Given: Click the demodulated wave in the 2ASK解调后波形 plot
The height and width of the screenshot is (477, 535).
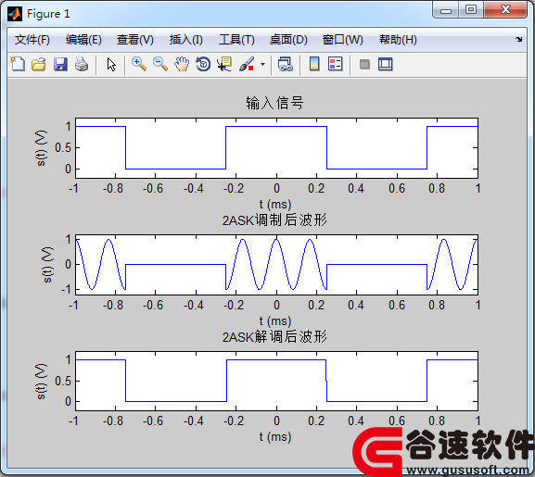Looking at the screenshot, I should pos(276,359).
